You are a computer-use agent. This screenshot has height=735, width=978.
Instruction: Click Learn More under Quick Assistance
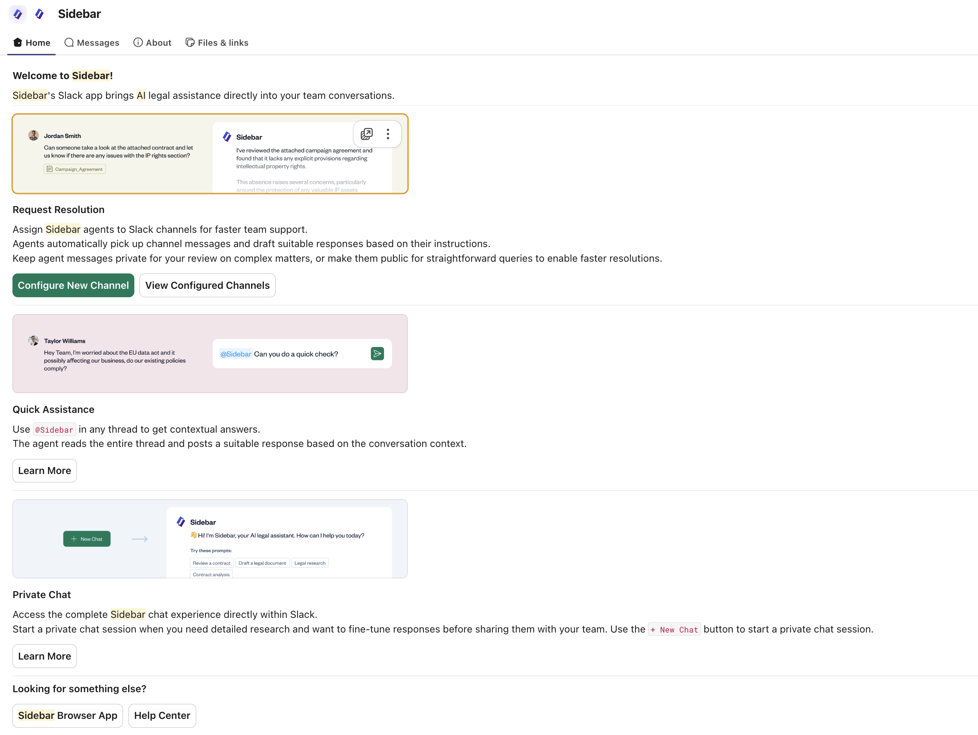pos(45,471)
